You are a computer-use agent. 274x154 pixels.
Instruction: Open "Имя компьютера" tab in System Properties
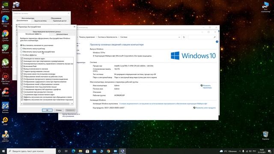(28, 18)
